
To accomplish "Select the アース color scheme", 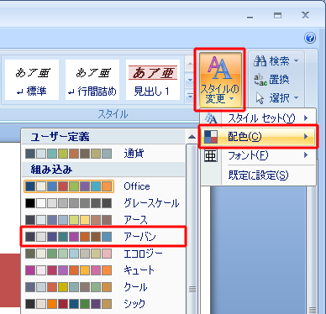I will point(103,220).
